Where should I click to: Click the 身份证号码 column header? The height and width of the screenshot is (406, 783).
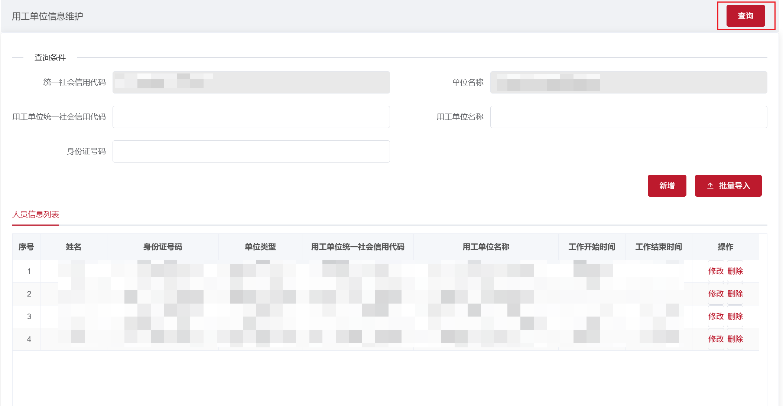(163, 247)
